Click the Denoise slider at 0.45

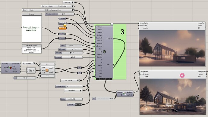[69, 57]
